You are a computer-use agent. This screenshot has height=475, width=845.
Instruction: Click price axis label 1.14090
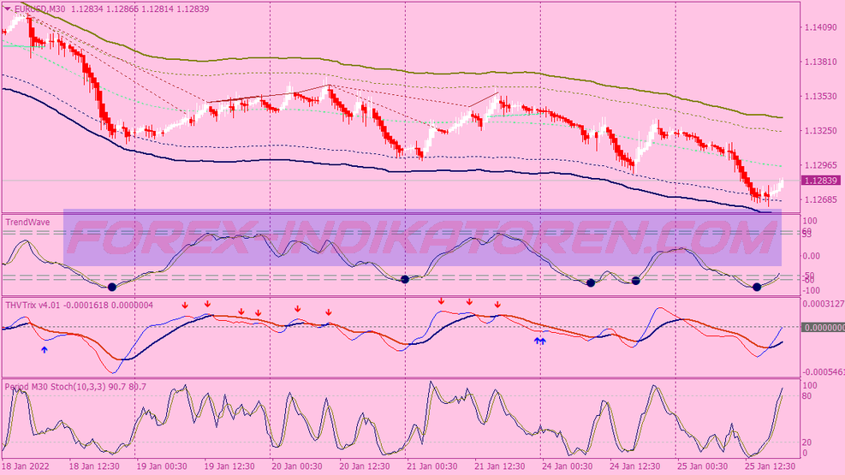[820, 27]
